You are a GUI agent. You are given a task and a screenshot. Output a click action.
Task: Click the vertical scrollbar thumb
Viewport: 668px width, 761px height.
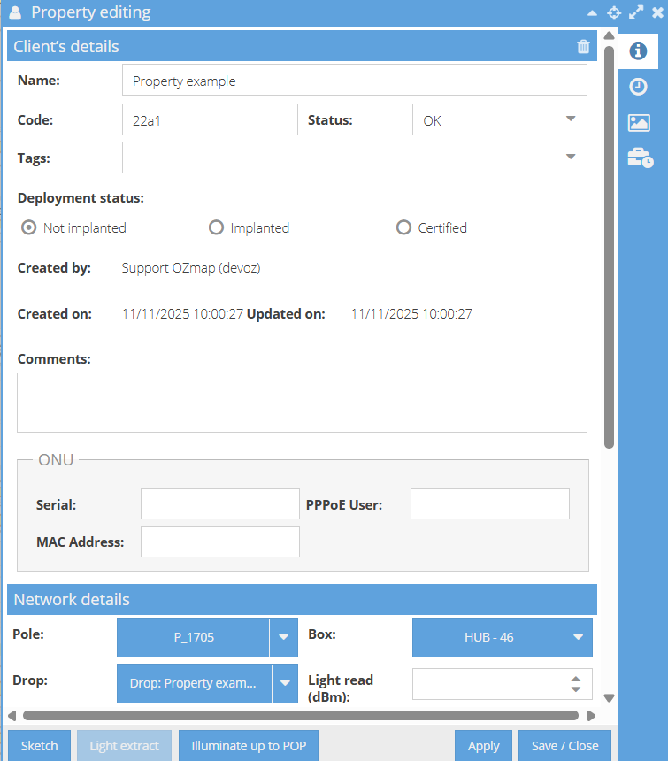[x=610, y=247]
